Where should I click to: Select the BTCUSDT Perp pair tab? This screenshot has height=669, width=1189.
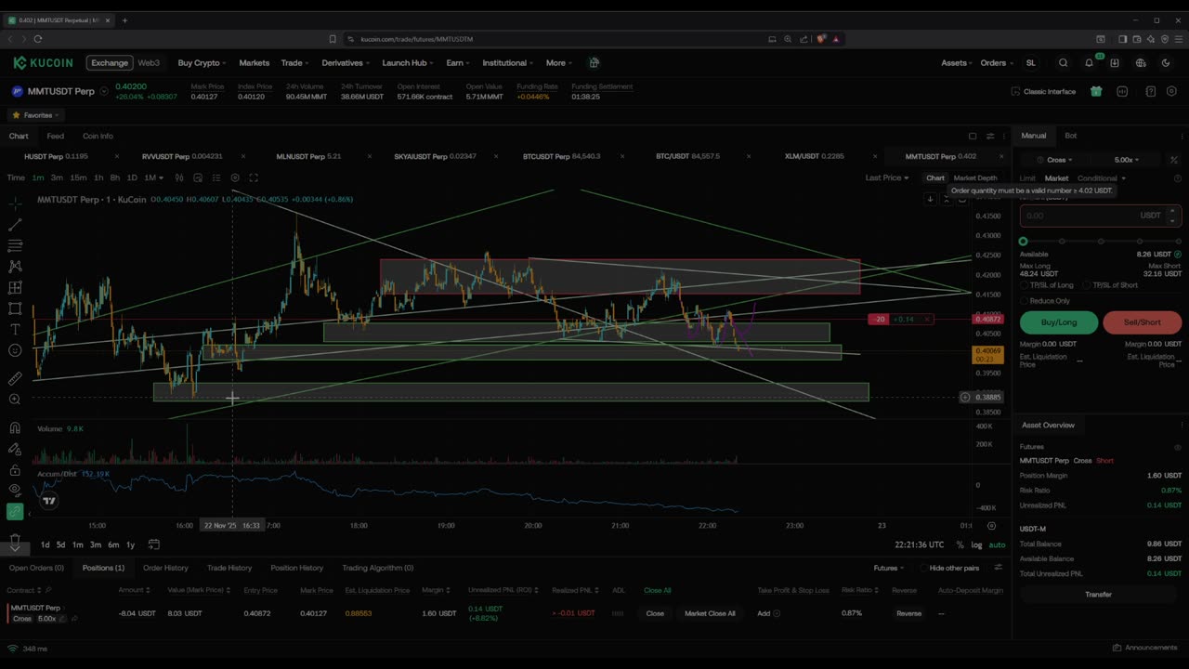pyautogui.click(x=561, y=156)
